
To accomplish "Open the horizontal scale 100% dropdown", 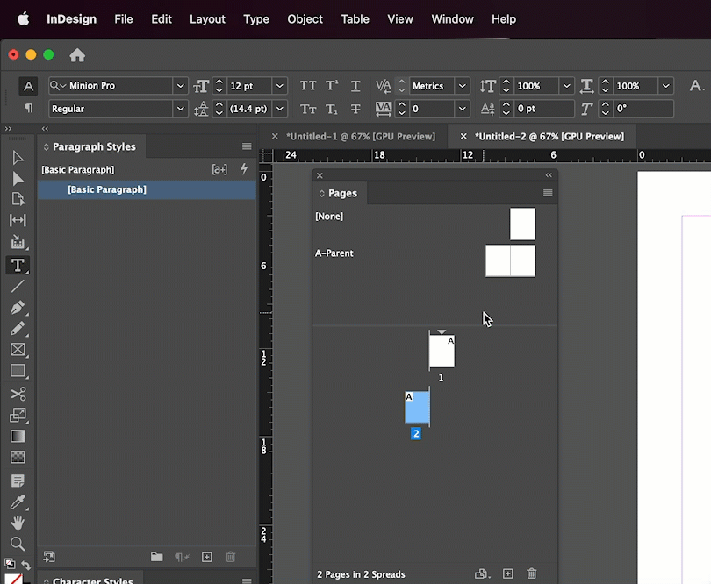I will click(665, 86).
